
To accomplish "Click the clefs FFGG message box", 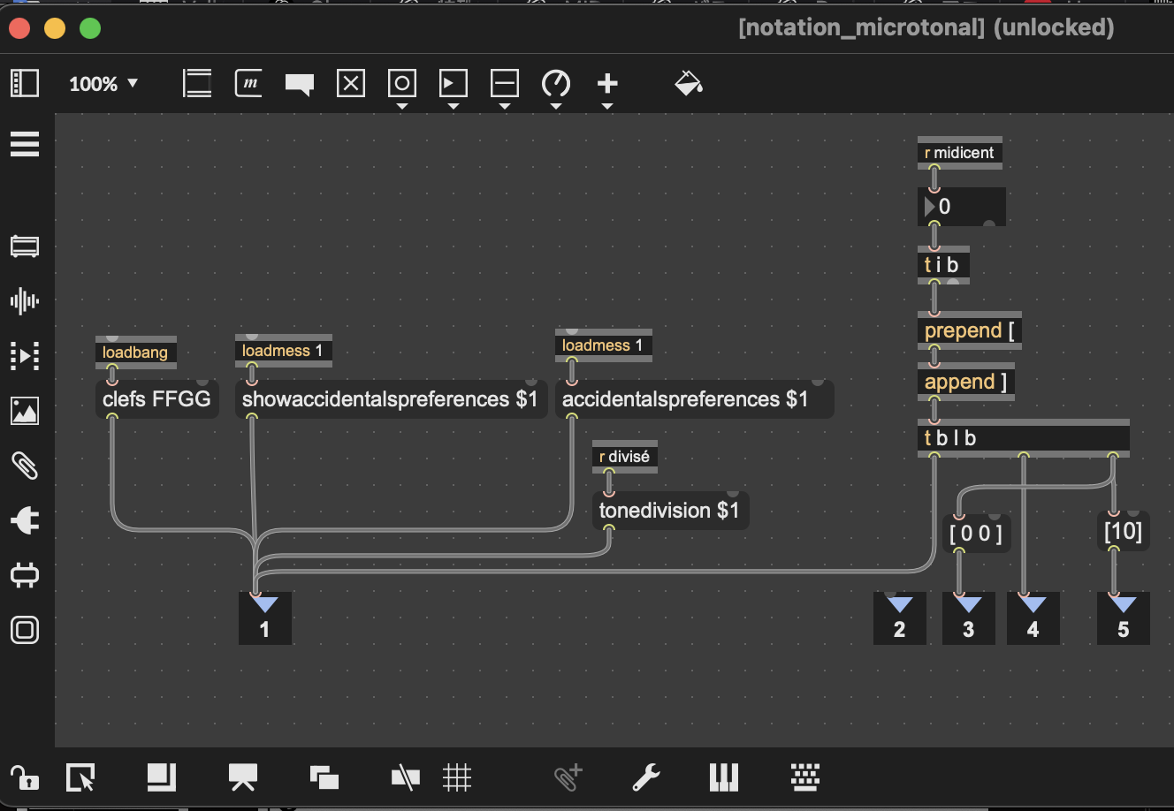I will (x=156, y=399).
